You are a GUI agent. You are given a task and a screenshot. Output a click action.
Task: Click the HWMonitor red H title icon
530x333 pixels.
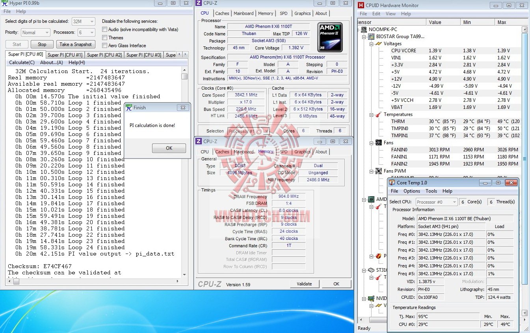pos(361,5)
